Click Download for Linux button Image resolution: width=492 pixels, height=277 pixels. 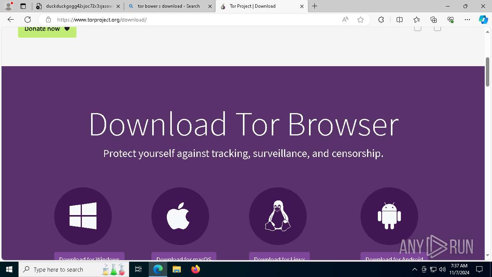(279, 257)
